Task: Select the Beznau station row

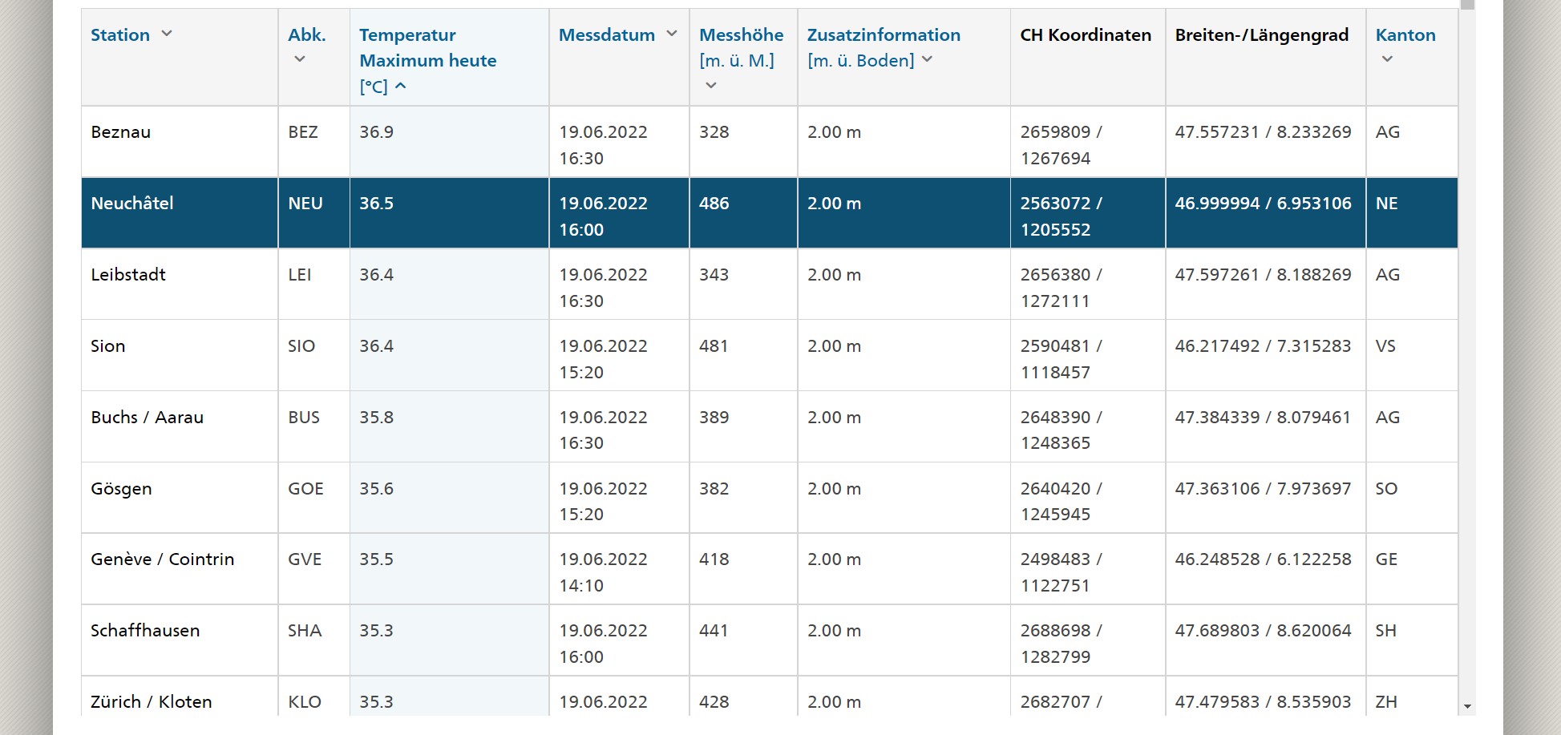Action: 120,132
